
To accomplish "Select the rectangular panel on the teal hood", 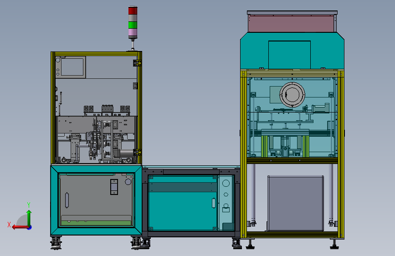I will [x=289, y=55].
